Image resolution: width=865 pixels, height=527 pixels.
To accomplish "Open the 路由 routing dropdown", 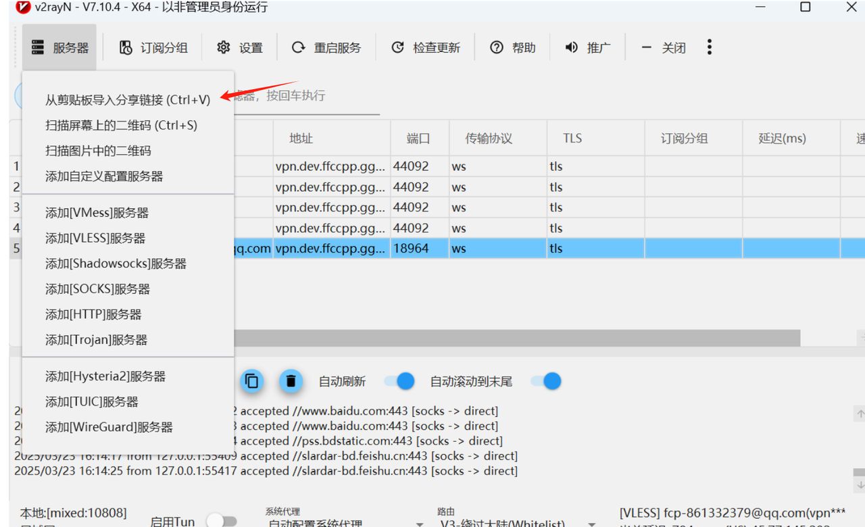I will [x=518, y=523].
